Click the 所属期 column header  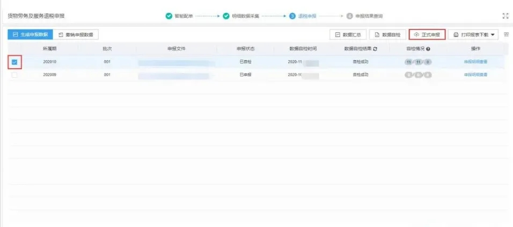coord(49,49)
